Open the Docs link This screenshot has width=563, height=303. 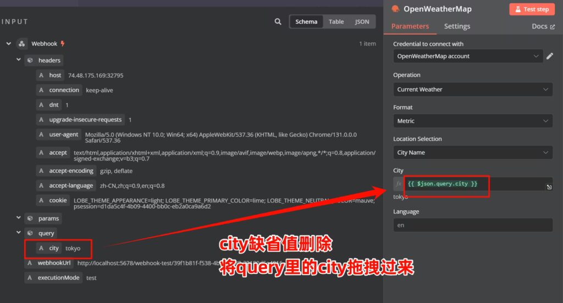[543, 26]
